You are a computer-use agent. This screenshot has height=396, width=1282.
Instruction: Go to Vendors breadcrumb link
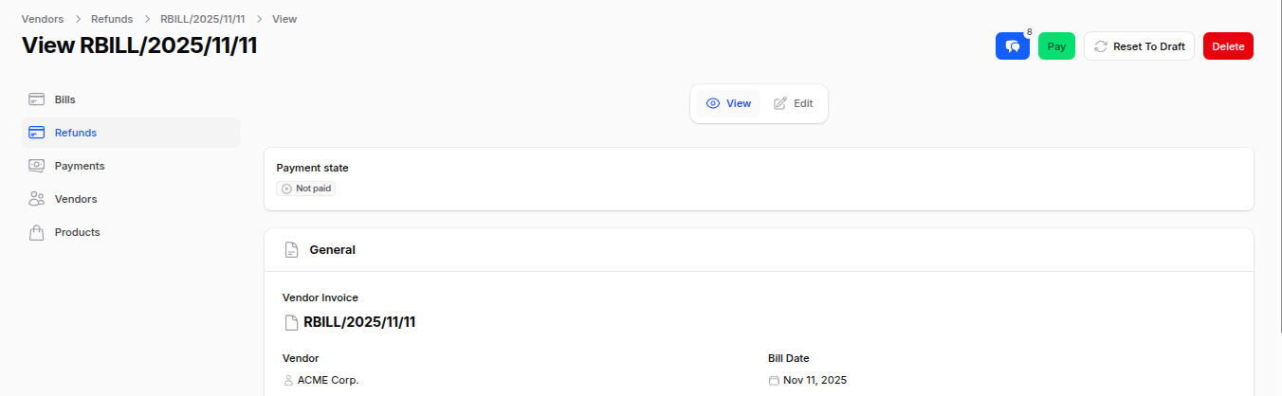[x=43, y=19]
